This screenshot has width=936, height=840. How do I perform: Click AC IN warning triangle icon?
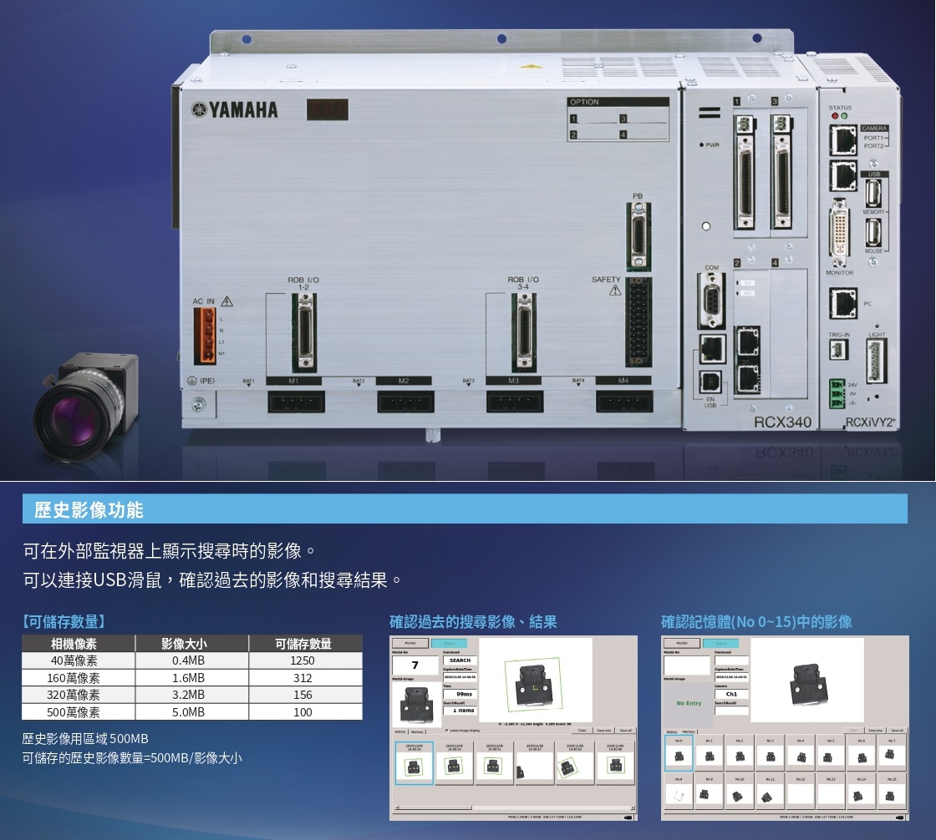[226, 301]
